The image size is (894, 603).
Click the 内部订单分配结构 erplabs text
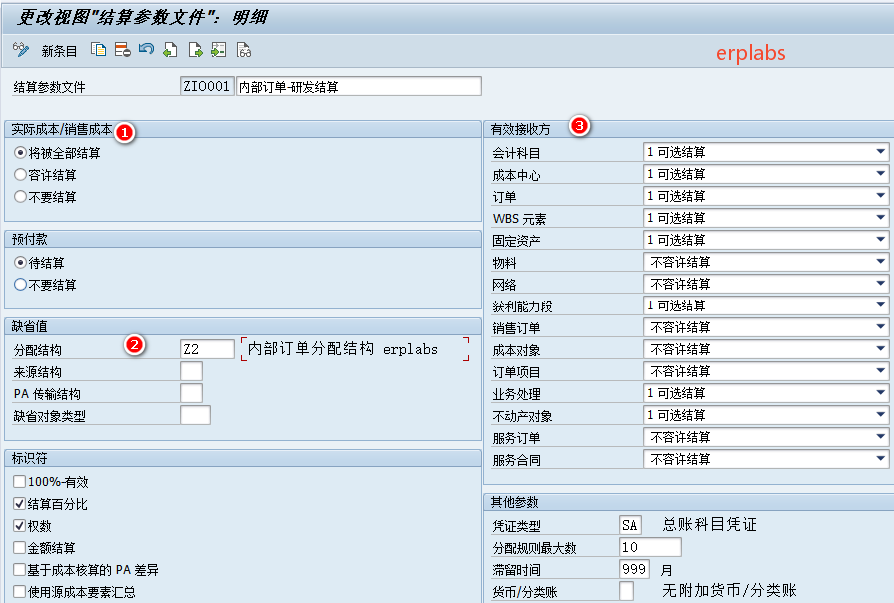click(342, 348)
